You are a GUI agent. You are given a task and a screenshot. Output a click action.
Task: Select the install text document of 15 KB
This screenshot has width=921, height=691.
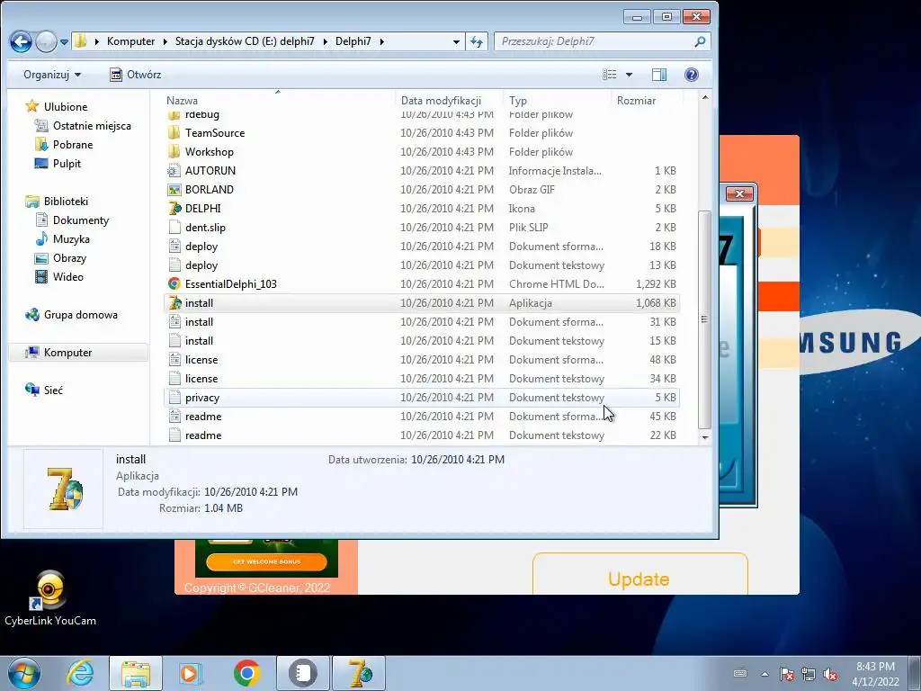pos(422,341)
